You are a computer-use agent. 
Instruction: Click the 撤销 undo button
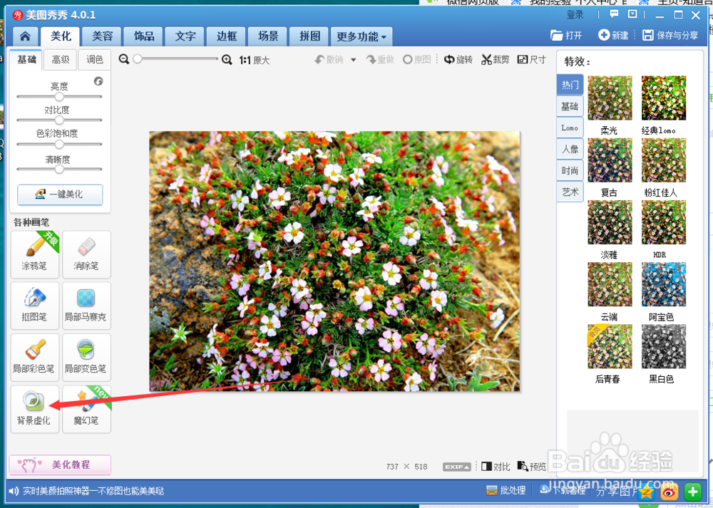329,60
